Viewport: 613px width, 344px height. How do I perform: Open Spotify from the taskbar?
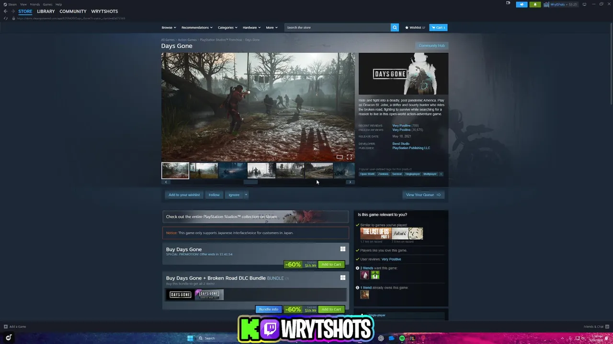(x=402, y=338)
